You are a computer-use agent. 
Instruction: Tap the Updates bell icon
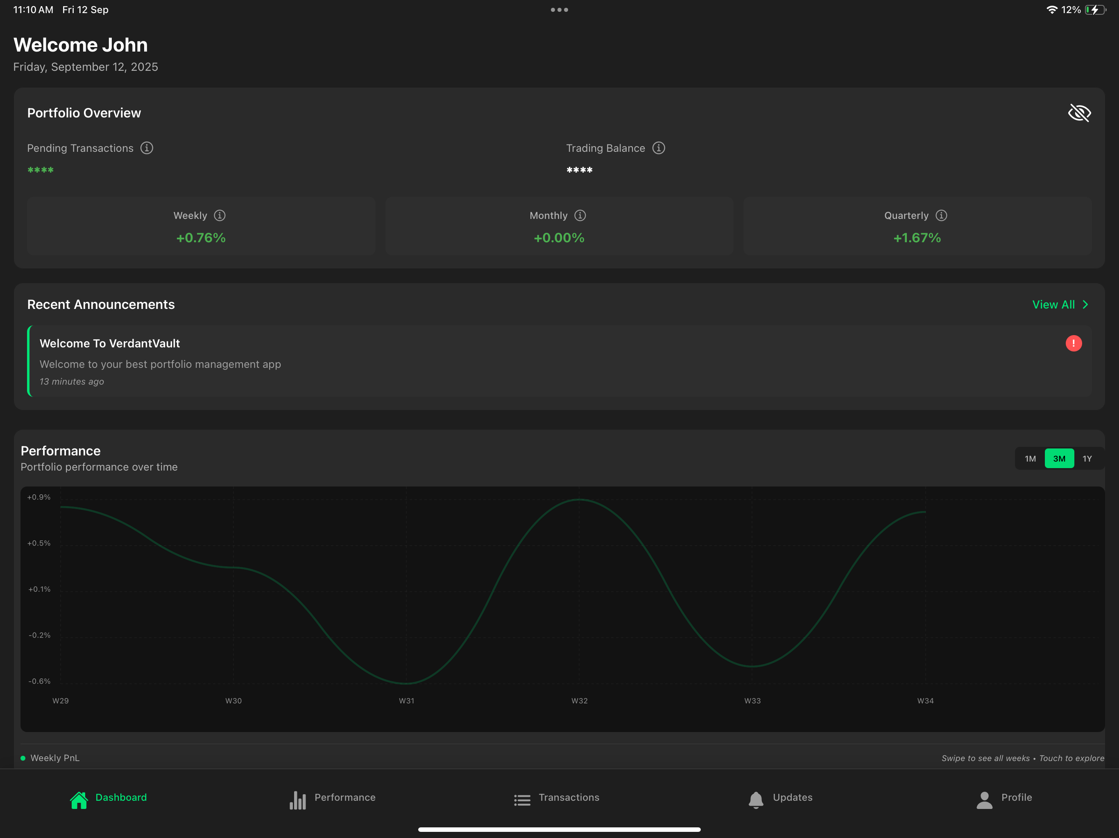click(x=756, y=800)
